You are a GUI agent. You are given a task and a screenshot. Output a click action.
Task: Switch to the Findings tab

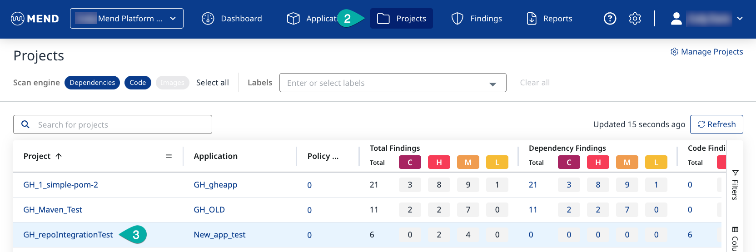click(x=477, y=19)
